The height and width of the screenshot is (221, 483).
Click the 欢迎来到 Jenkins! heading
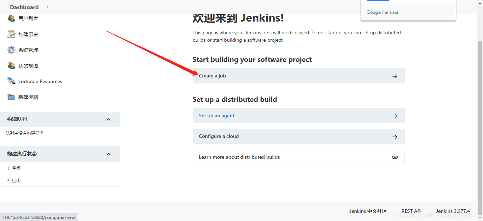[238, 18]
